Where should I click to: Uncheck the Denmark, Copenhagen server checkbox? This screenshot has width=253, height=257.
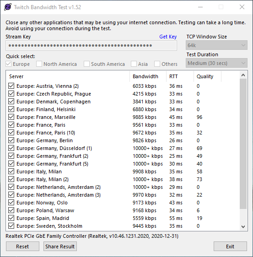click(x=11, y=102)
